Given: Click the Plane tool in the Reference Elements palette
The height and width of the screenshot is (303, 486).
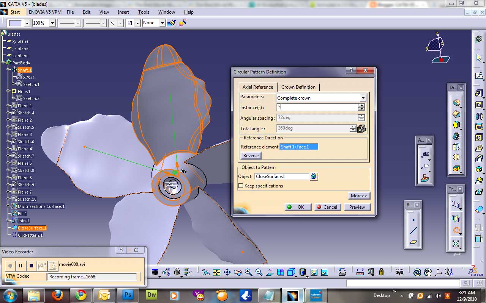Looking at the screenshot, I should (413, 242).
